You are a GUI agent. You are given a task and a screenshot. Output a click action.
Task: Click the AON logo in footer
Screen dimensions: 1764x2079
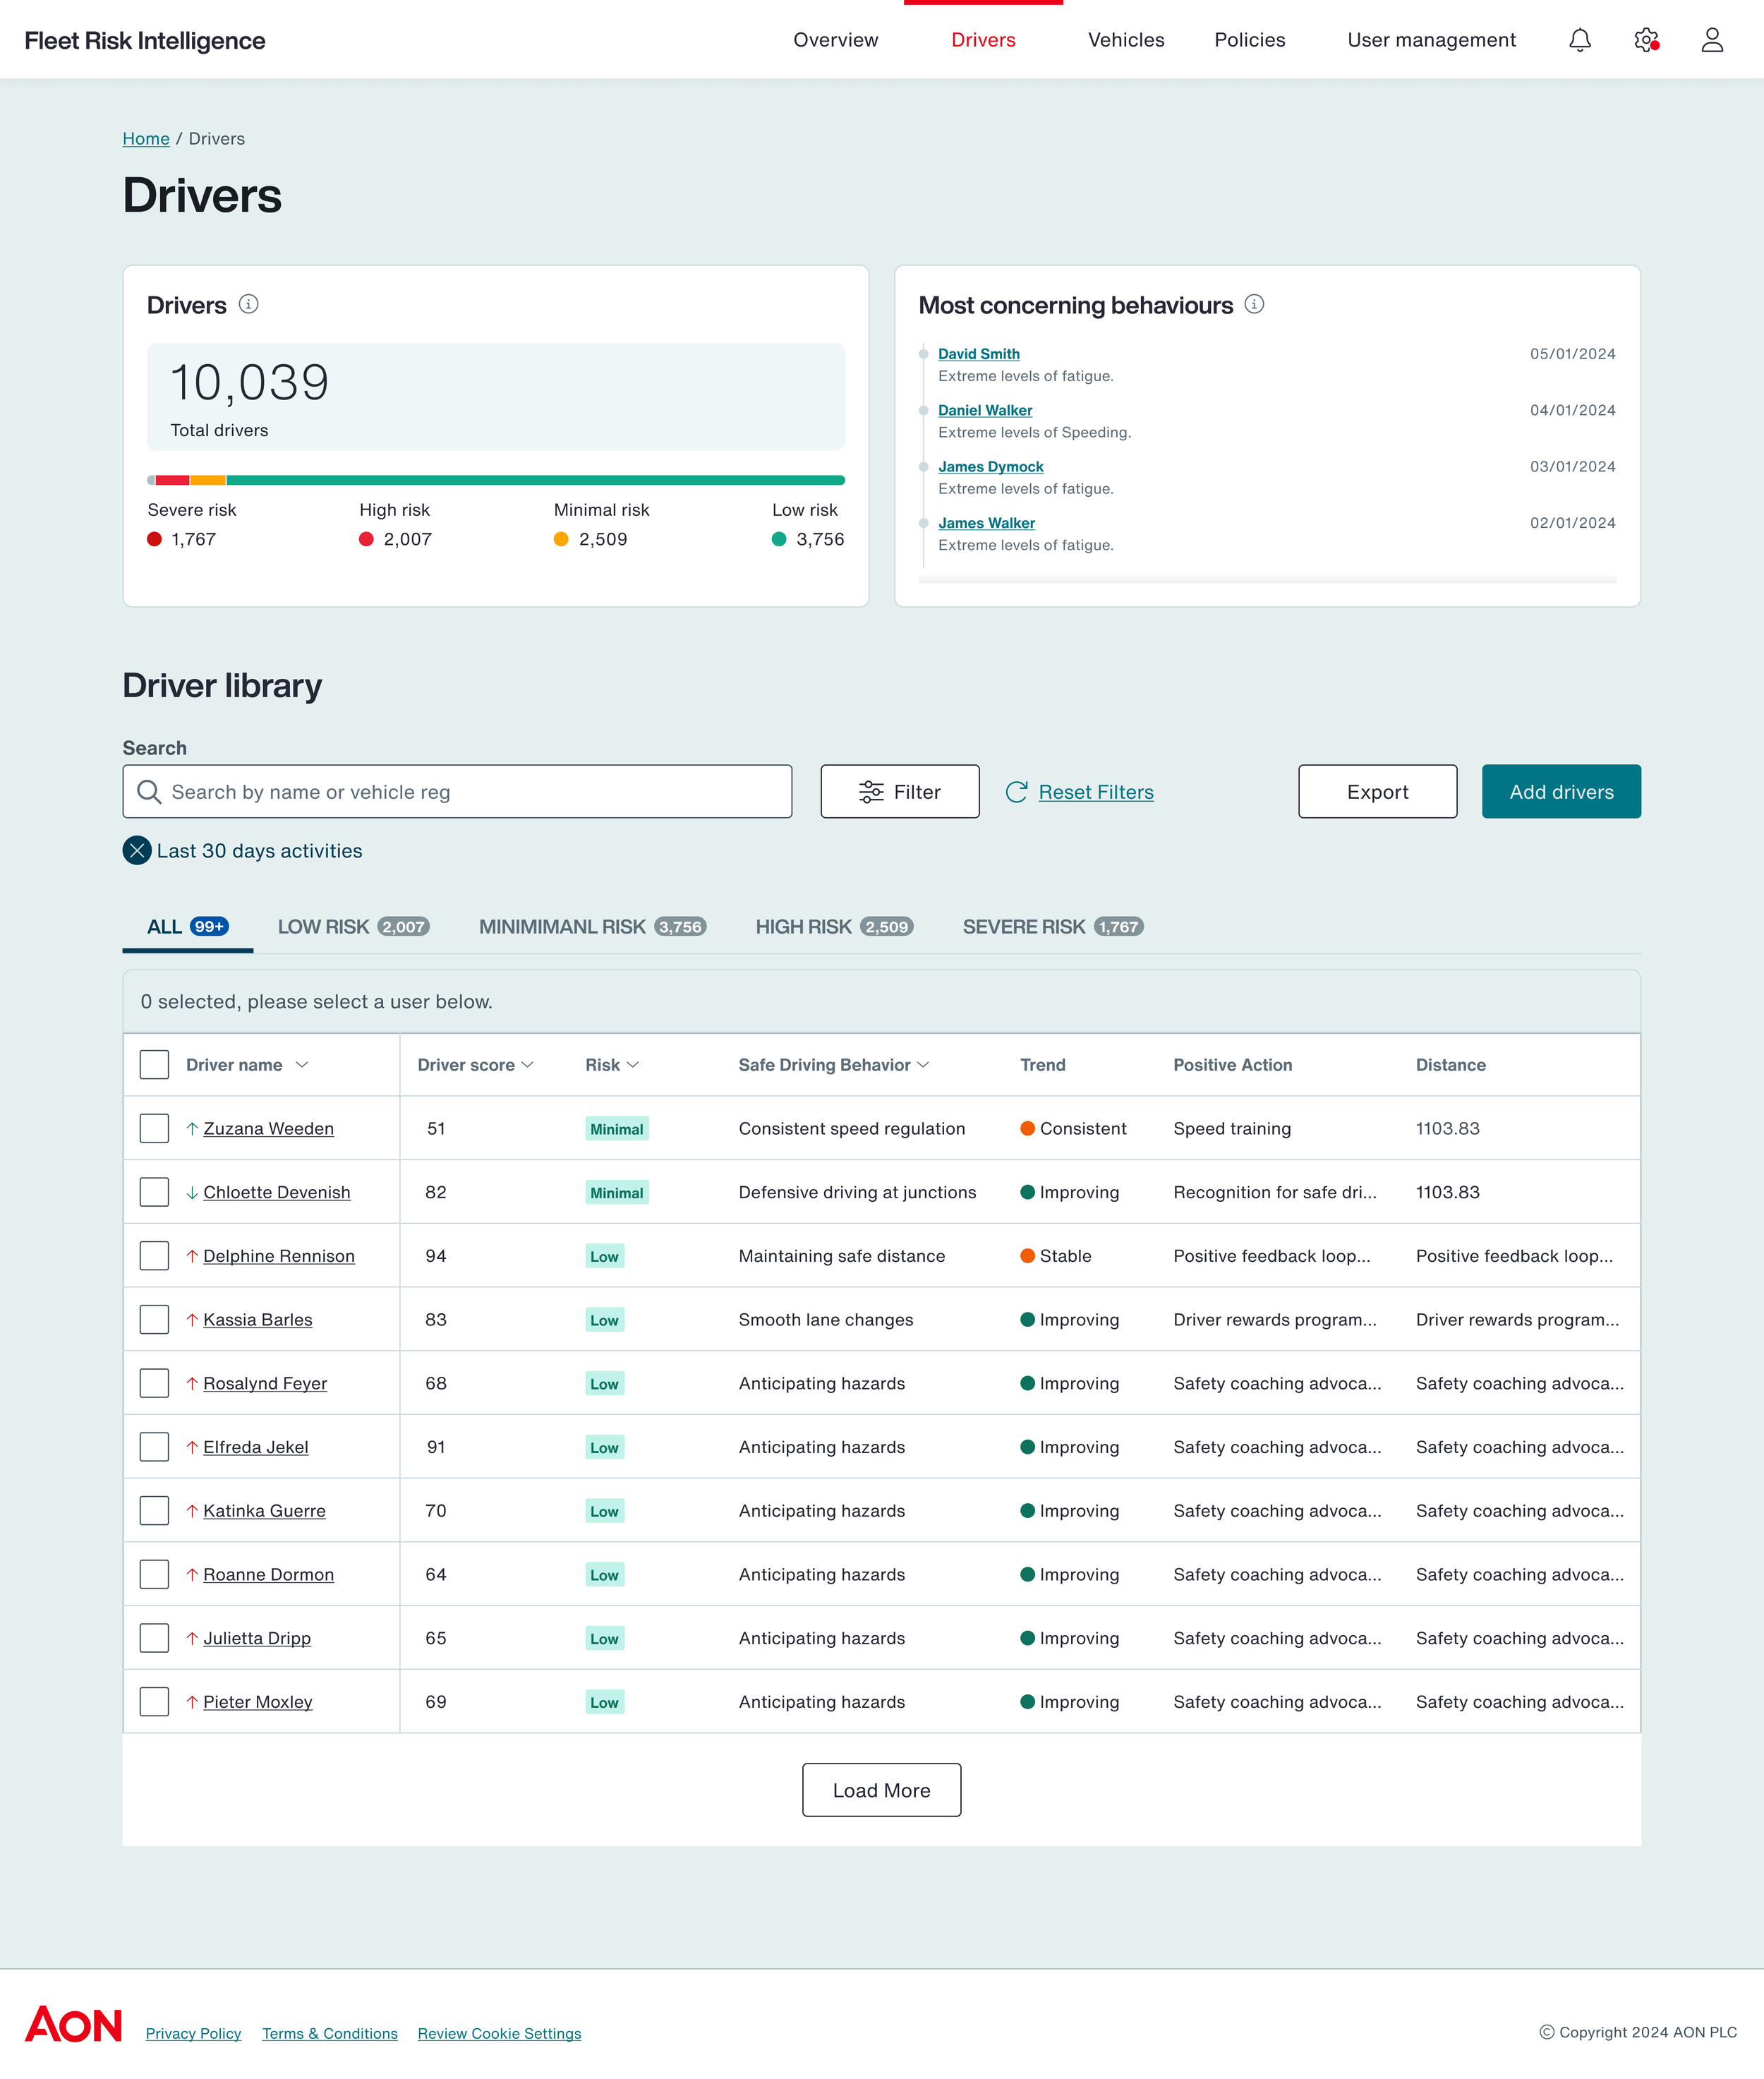click(x=73, y=2023)
